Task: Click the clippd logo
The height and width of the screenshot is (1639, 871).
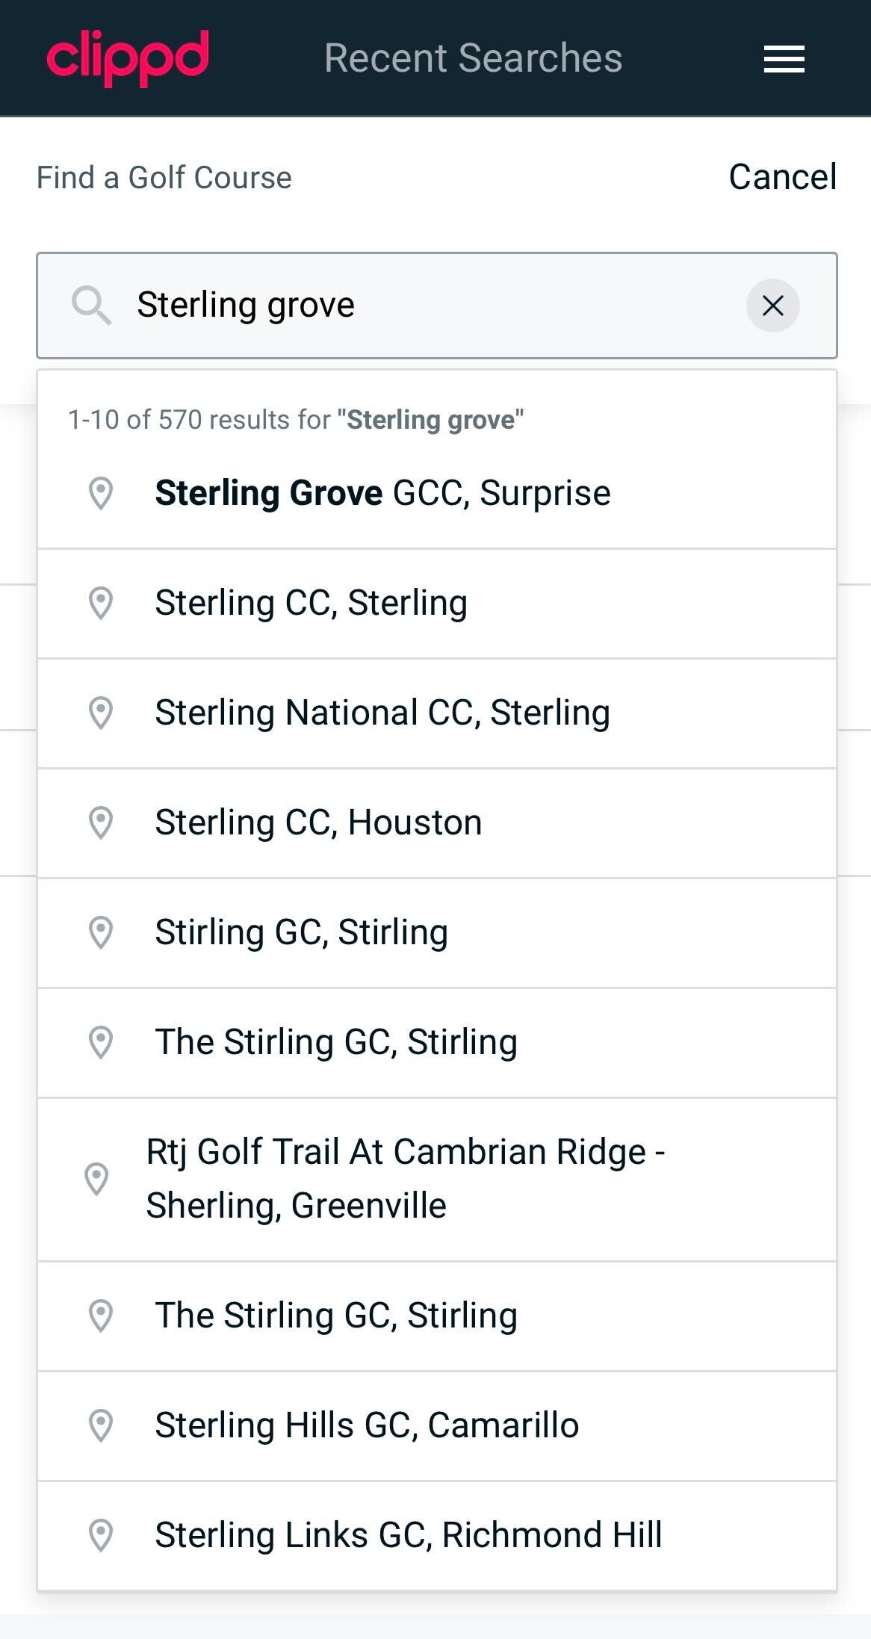Action: tap(128, 58)
